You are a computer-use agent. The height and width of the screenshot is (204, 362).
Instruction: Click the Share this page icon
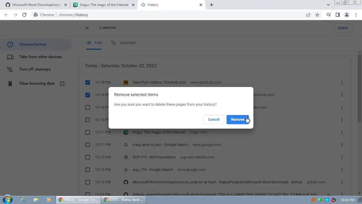tap(308, 15)
